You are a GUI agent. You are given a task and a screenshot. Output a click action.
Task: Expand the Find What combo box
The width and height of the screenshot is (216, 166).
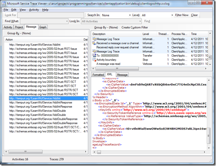67,21
